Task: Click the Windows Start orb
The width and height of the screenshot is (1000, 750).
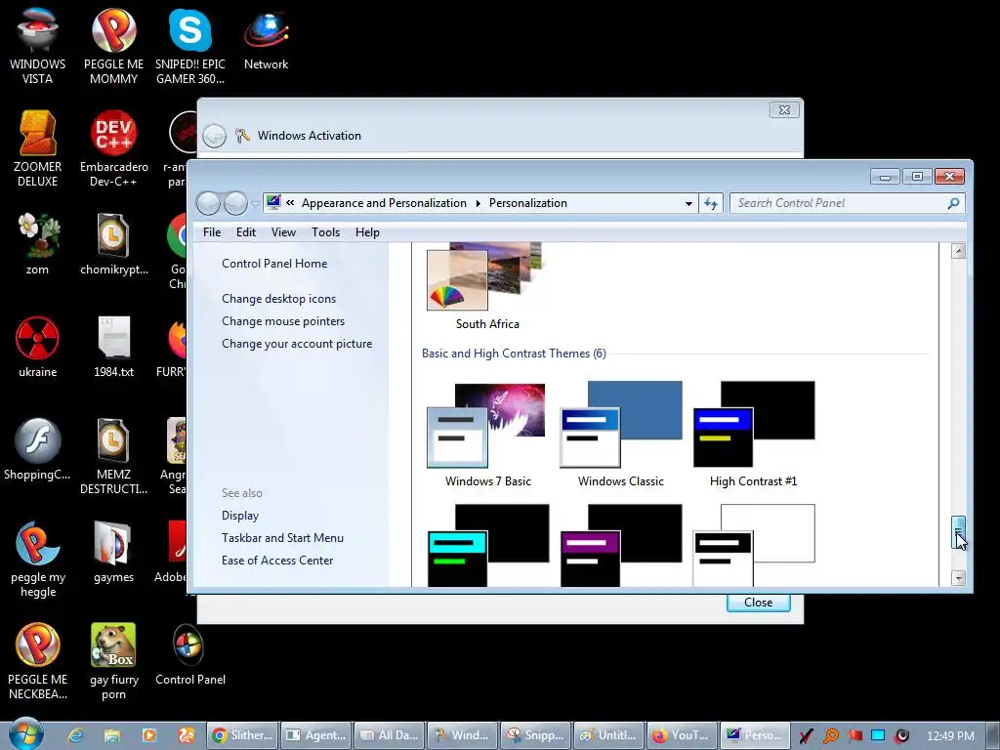Action: (26, 734)
